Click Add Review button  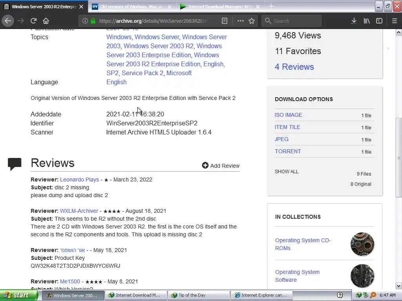click(x=221, y=166)
